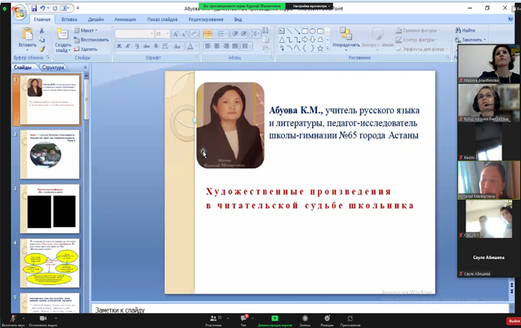Select the five-point star shape in shapes gallery
The height and width of the screenshot is (328, 521).
320,48
